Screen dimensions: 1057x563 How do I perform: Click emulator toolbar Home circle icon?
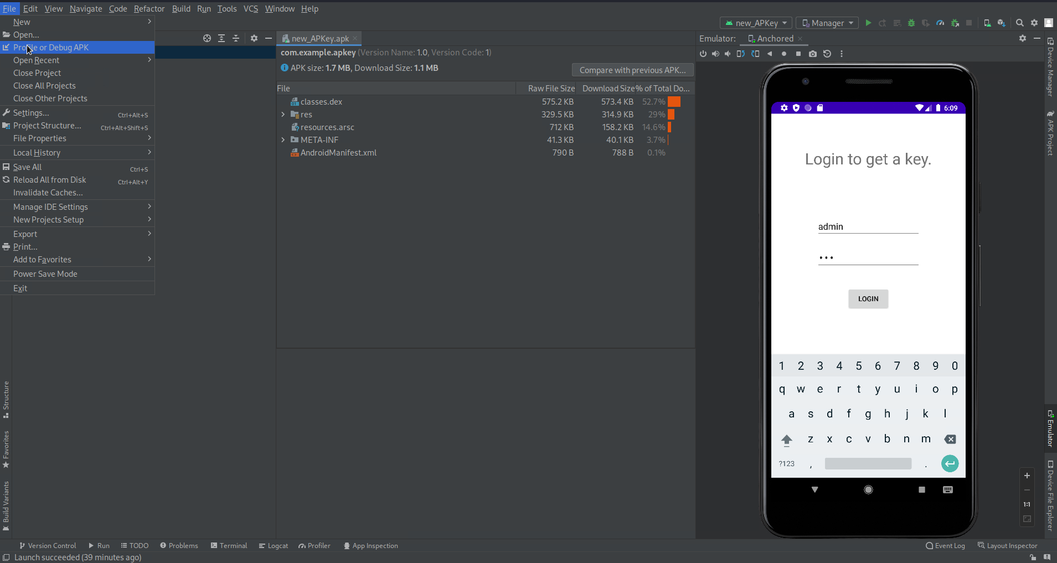(x=784, y=54)
